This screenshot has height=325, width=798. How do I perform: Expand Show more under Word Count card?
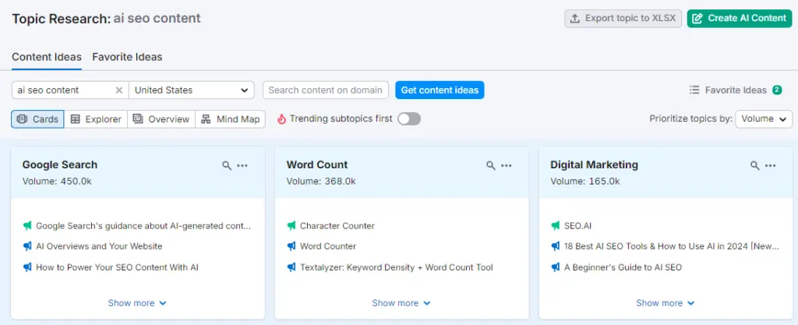pyautogui.click(x=401, y=303)
